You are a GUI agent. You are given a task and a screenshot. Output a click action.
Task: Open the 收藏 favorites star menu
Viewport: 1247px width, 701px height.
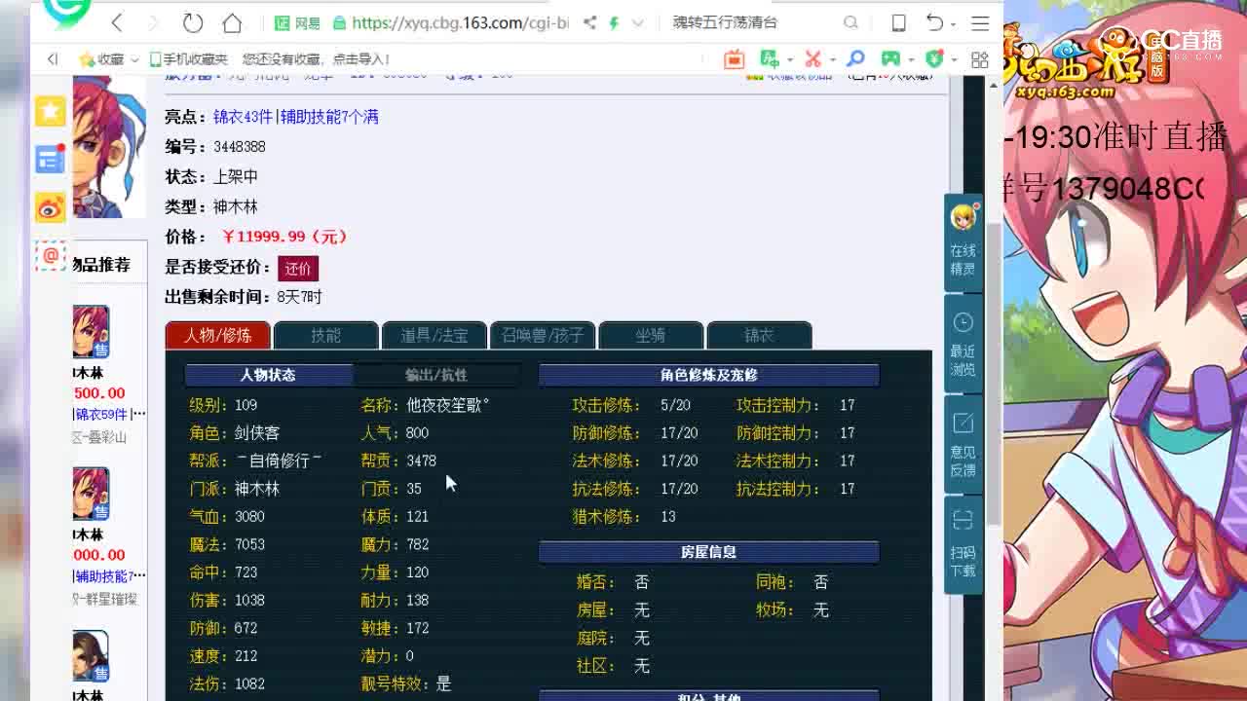tap(107, 59)
